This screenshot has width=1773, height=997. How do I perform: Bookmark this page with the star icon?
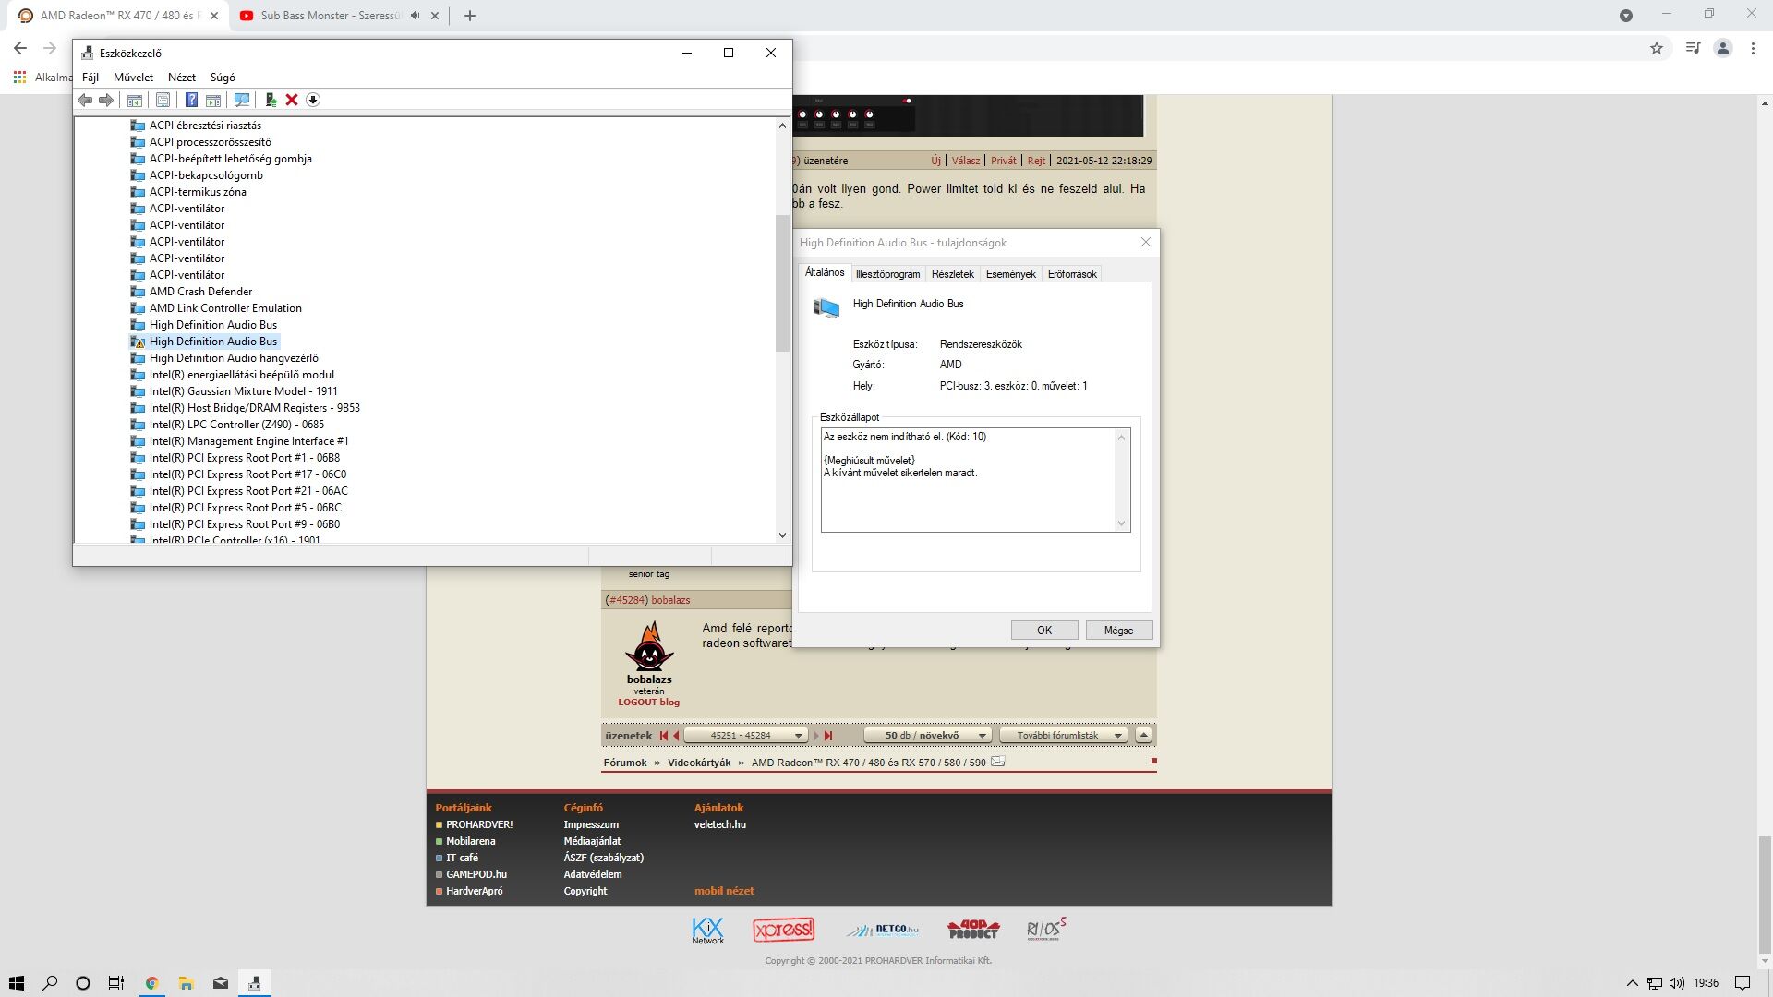(x=1657, y=48)
